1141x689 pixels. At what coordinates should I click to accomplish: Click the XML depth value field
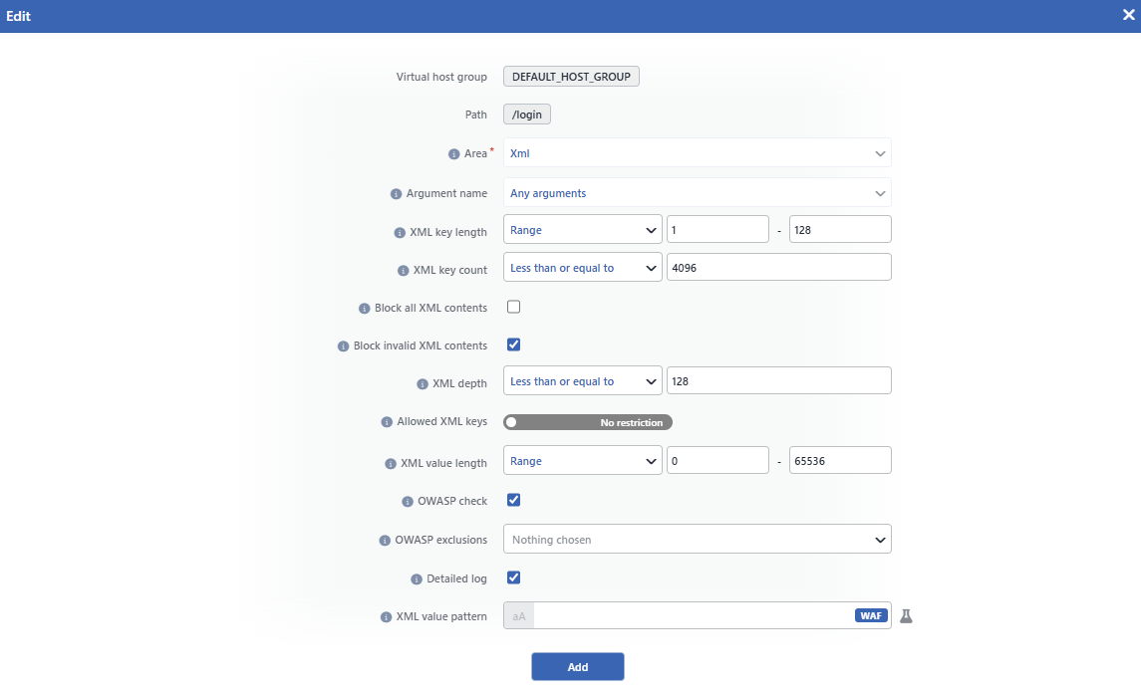click(778, 380)
